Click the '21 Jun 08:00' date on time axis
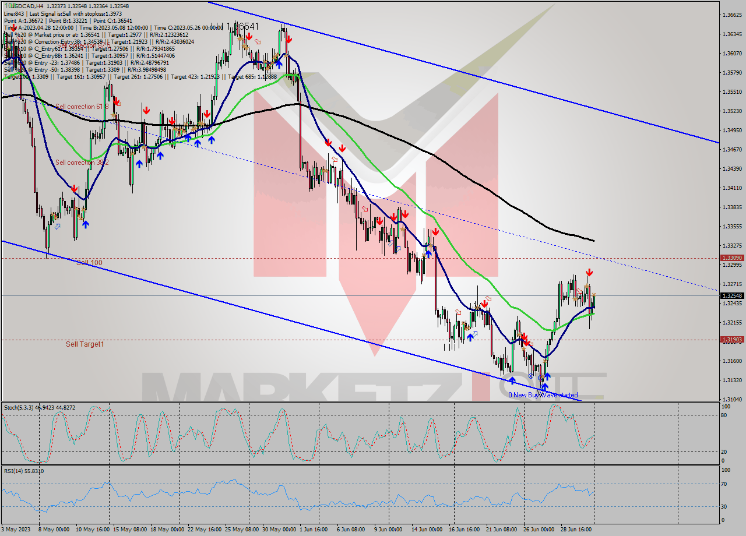The image size is (746, 536). click(x=501, y=530)
